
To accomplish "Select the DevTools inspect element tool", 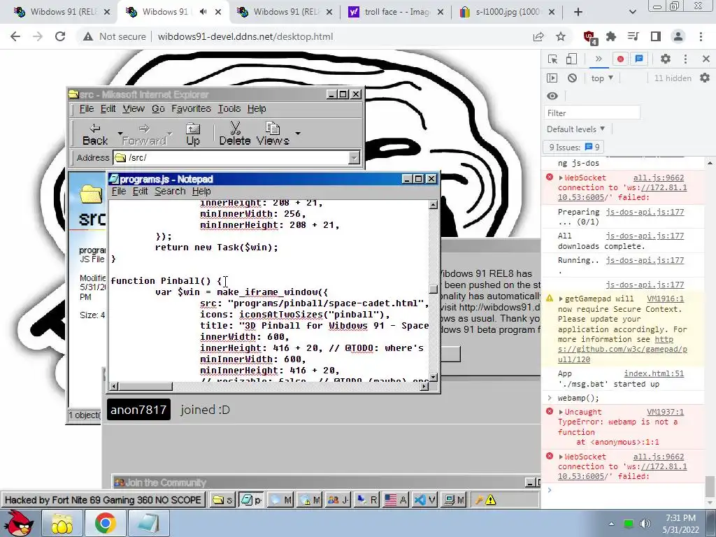I will click(x=552, y=59).
